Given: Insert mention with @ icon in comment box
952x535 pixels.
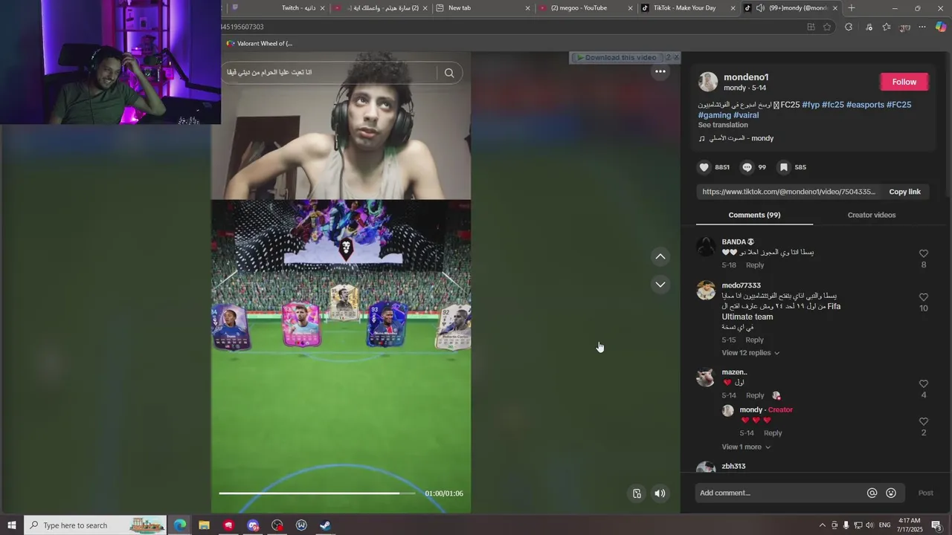Looking at the screenshot, I should (x=872, y=493).
